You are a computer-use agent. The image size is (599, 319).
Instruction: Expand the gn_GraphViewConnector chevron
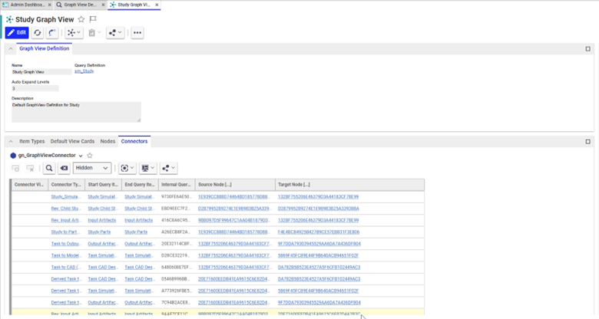coord(81,155)
